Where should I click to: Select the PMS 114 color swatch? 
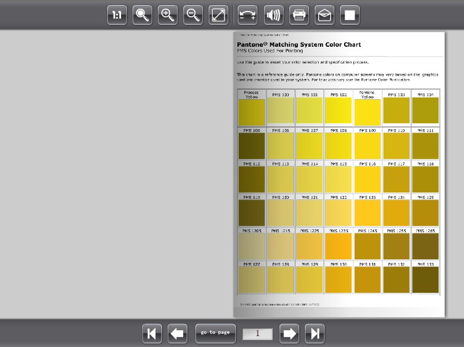(310, 179)
